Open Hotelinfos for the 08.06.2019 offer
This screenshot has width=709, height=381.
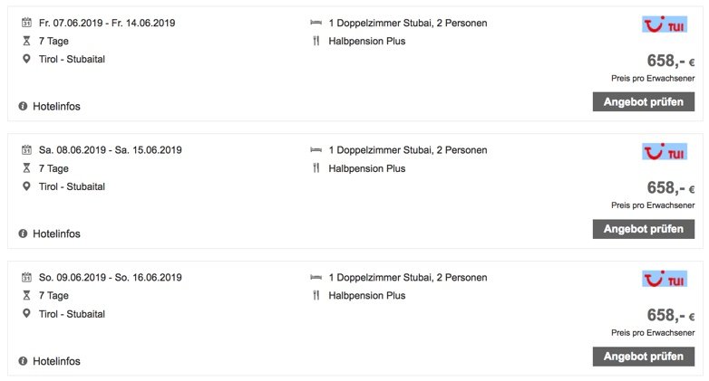coord(56,233)
